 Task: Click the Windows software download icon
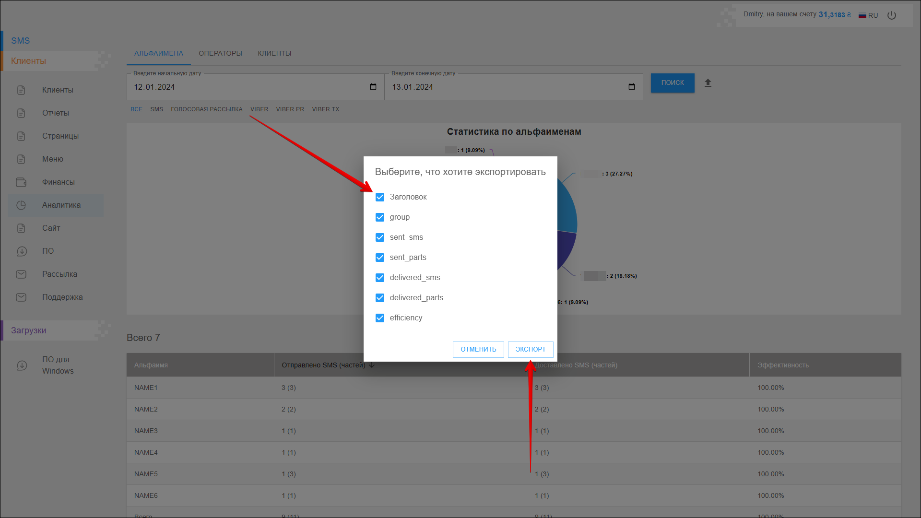coord(22,365)
